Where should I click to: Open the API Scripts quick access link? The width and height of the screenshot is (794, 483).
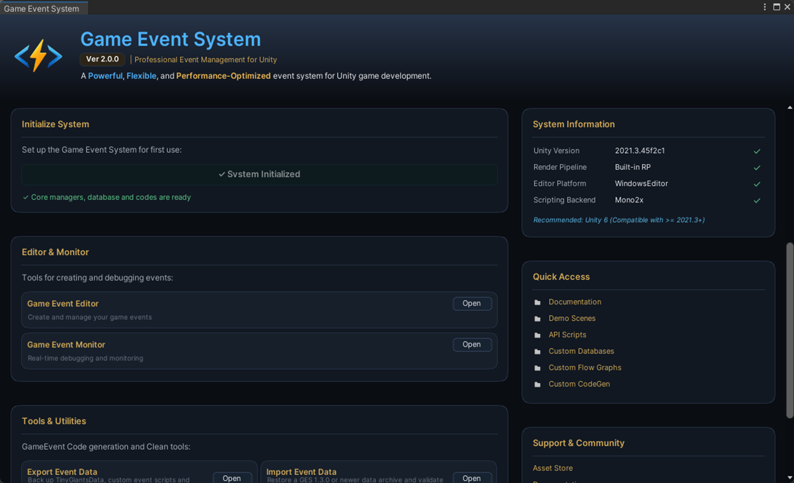tap(568, 335)
